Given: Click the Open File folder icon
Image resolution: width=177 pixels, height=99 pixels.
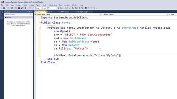Looking at the screenshot, I should point(16,8).
